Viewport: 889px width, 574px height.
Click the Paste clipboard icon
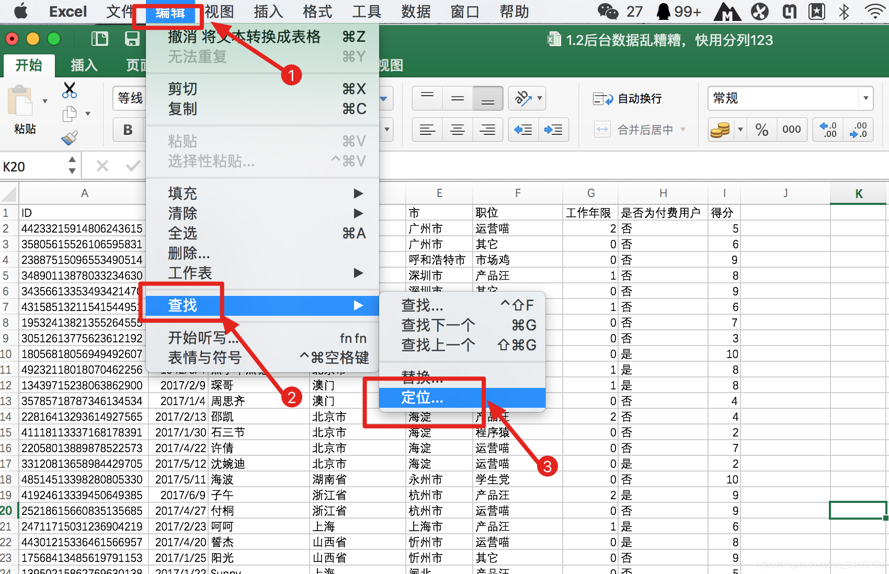tap(20, 101)
